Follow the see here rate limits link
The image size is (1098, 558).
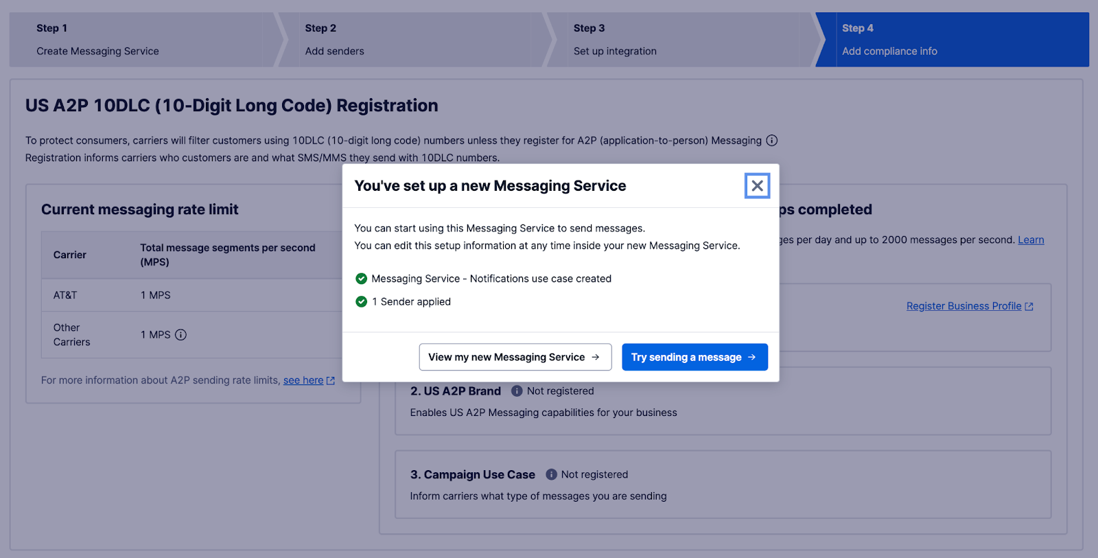tap(303, 380)
